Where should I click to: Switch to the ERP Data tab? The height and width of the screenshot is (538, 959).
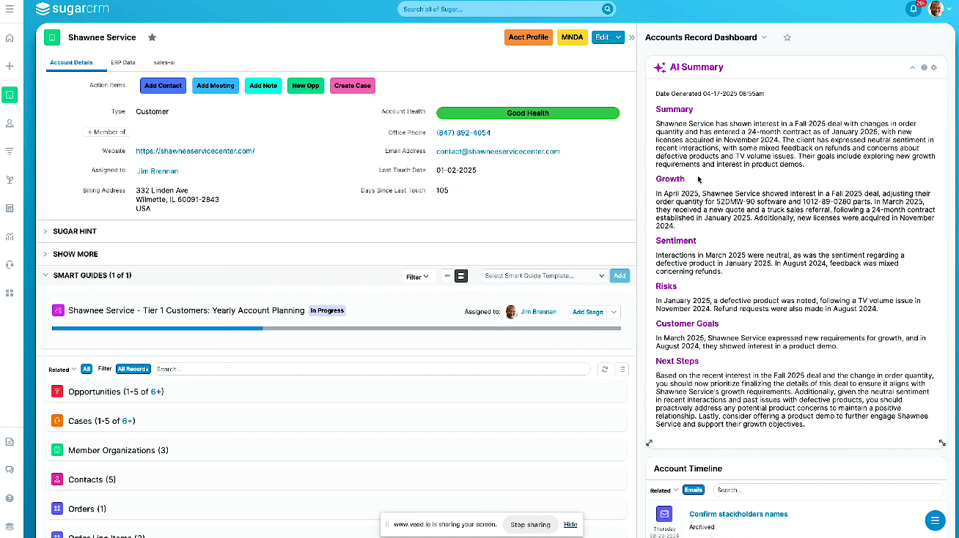tap(123, 63)
